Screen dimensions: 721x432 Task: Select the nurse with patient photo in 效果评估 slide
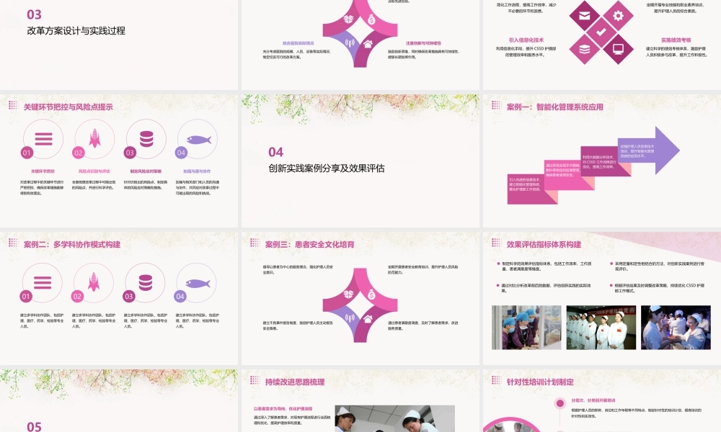(676, 328)
